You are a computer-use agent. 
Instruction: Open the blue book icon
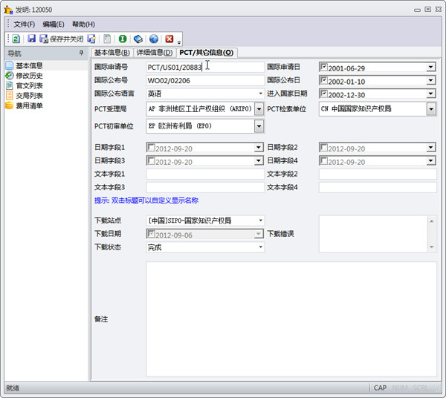click(138, 39)
